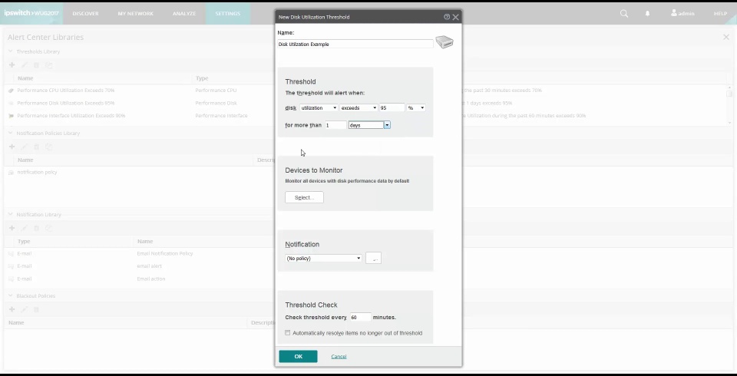This screenshot has width=737, height=376.
Task: Add a new threshold in Thresholds Library
Action: pyautogui.click(x=12, y=65)
